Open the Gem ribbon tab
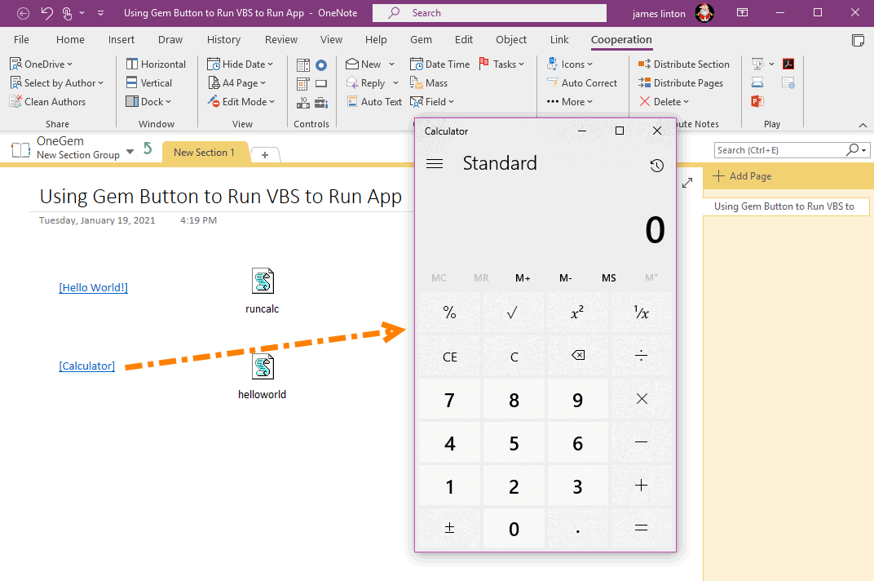 421,40
